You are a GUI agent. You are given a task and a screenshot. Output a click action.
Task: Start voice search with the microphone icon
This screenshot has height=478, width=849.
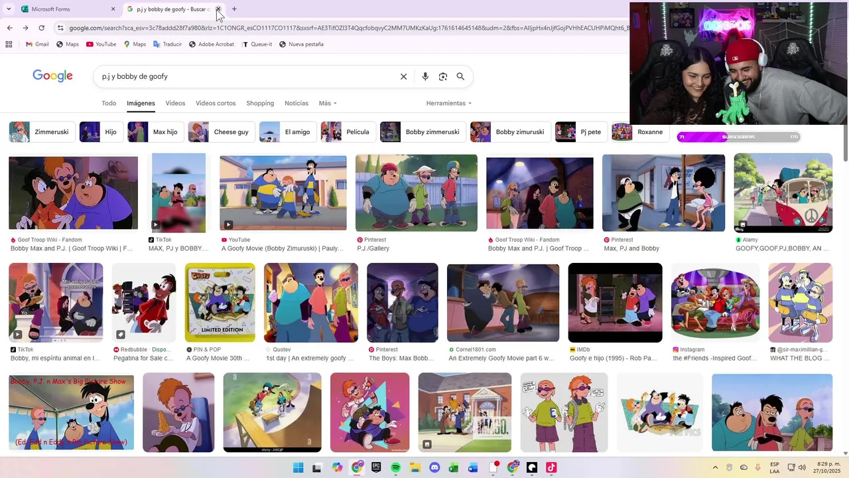point(425,76)
